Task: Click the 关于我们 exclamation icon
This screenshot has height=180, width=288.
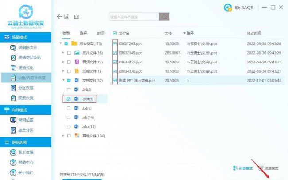Action: [x=13, y=172]
